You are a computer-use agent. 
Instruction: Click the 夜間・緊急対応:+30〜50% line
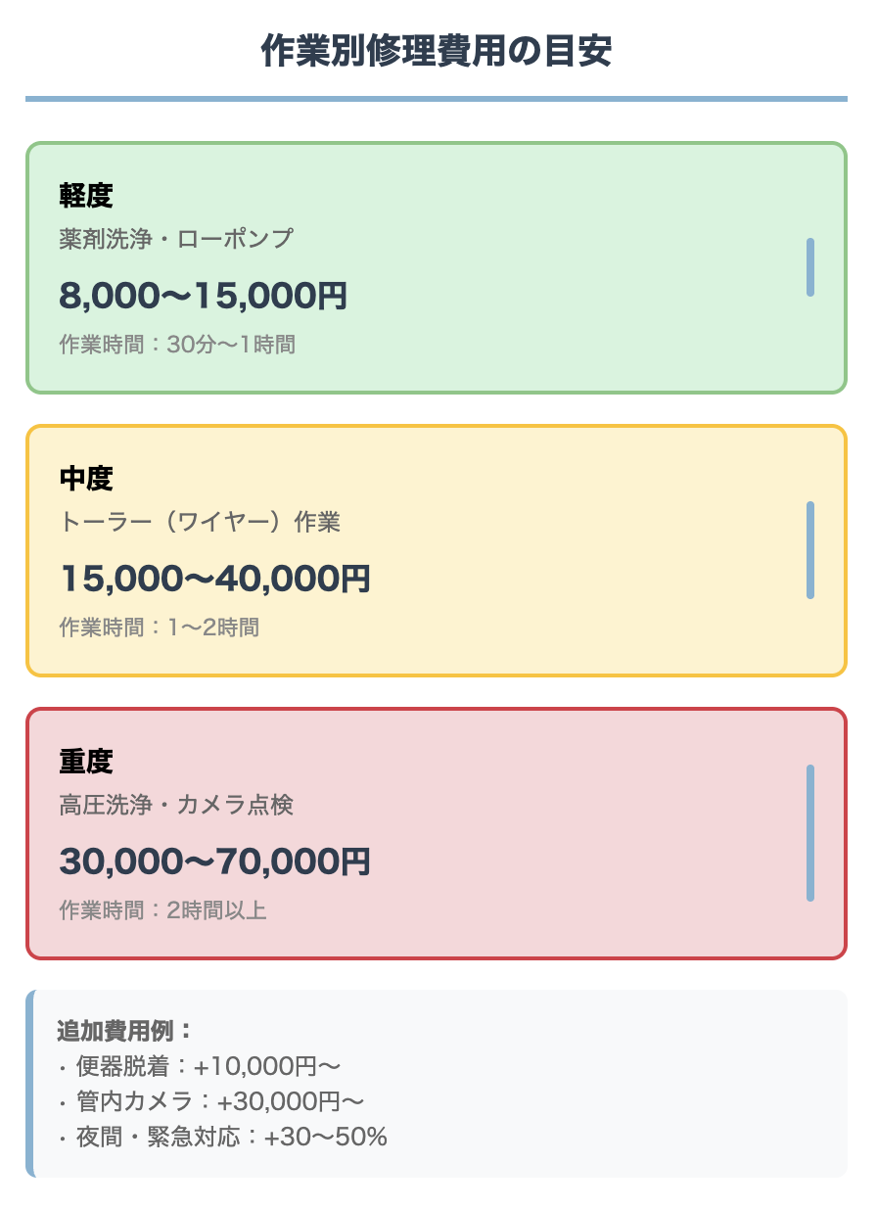222,1137
